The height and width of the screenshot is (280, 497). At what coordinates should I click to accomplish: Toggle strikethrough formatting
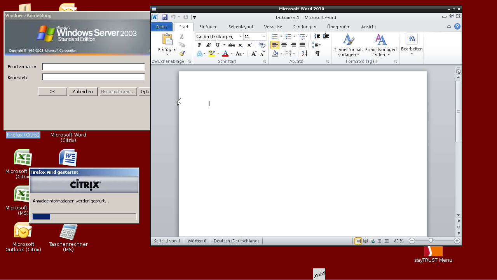pos(232,45)
